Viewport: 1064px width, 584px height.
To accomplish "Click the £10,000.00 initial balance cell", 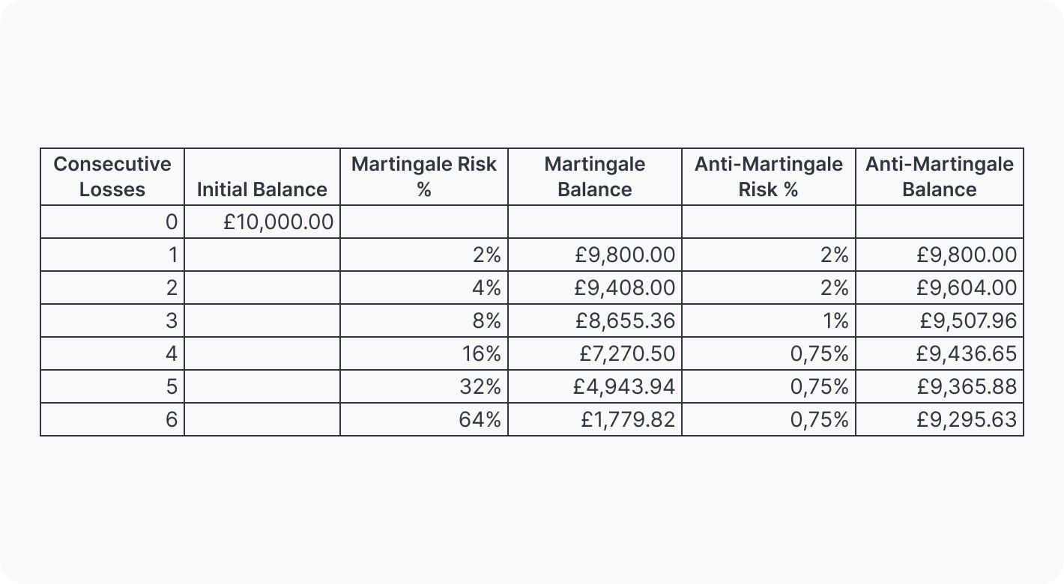I will (278, 222).
